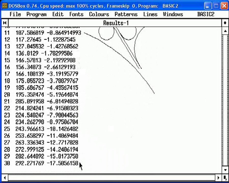Open the Windows menu
Viewport: 229px width, 183px height.
coord(173,14)
